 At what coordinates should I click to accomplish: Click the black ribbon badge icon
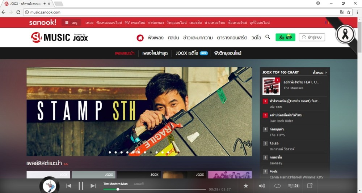(x=345, y=35)
